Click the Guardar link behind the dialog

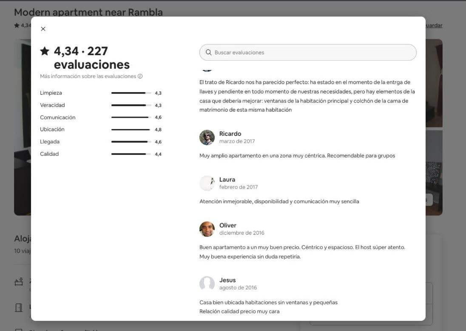434,25
